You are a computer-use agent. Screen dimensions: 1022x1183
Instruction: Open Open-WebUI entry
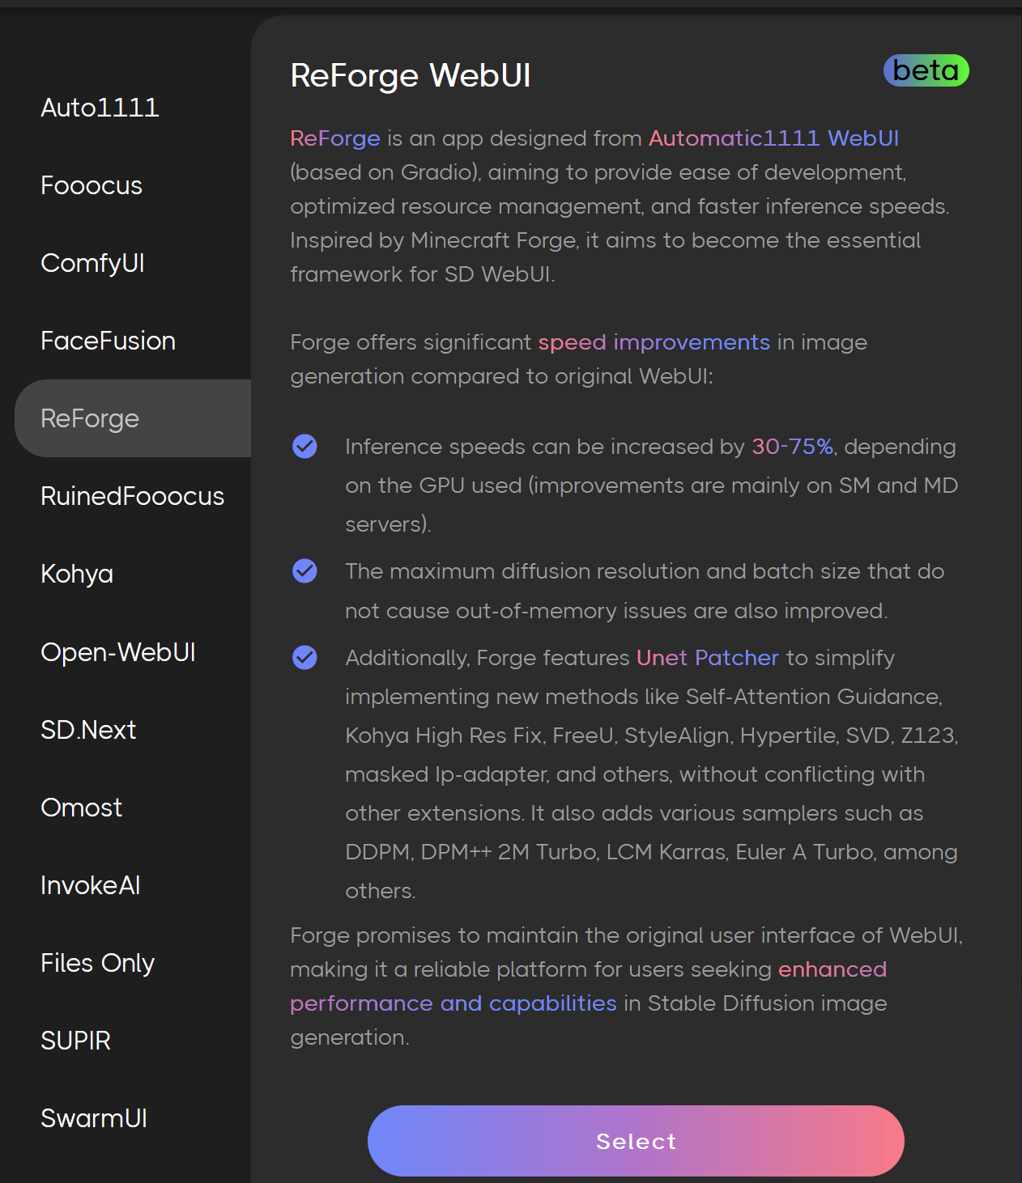click(117, 652)
